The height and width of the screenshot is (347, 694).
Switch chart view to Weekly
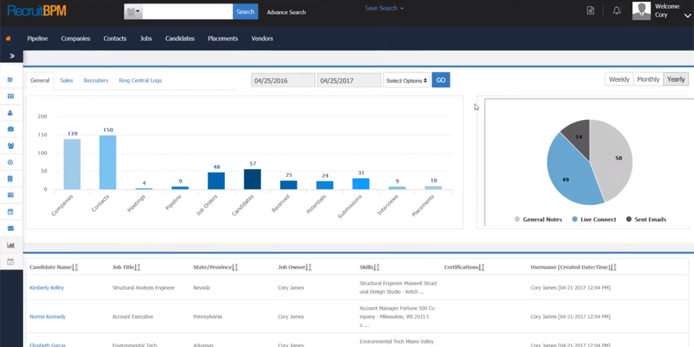coord(619,80)
